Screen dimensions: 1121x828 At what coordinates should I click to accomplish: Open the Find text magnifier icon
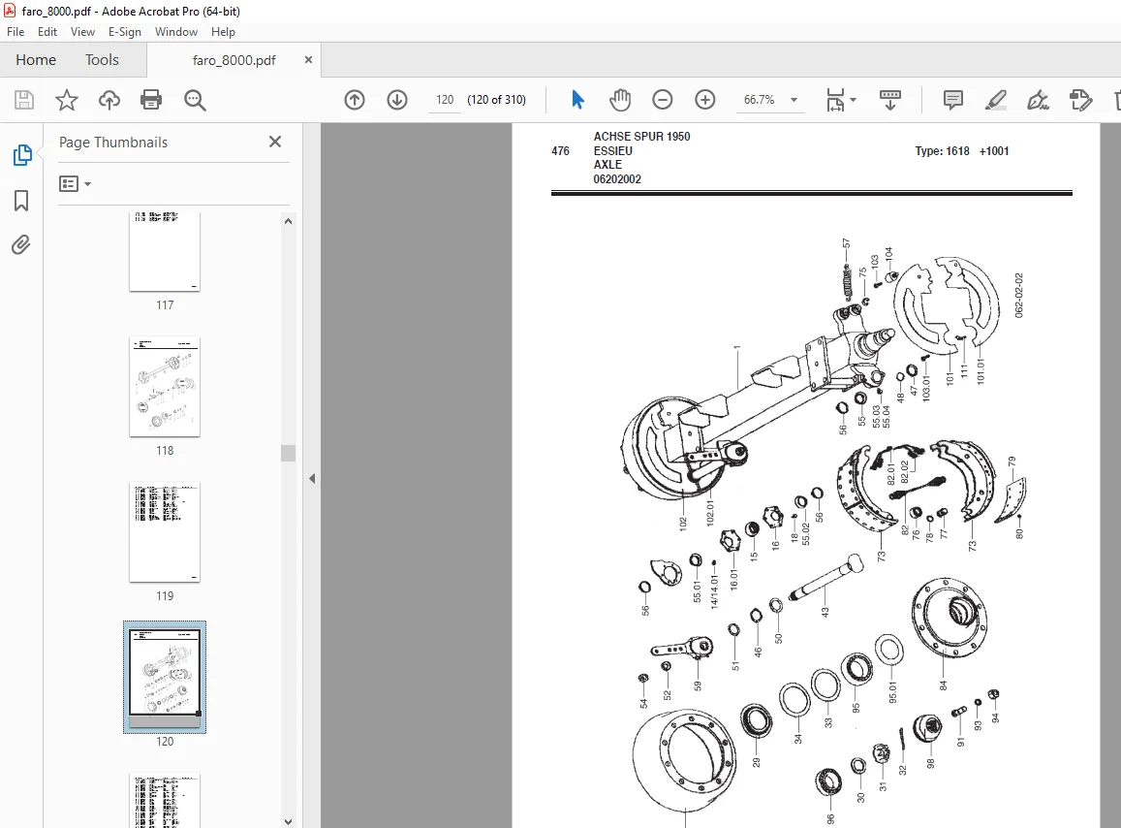[x=195, y=100]
